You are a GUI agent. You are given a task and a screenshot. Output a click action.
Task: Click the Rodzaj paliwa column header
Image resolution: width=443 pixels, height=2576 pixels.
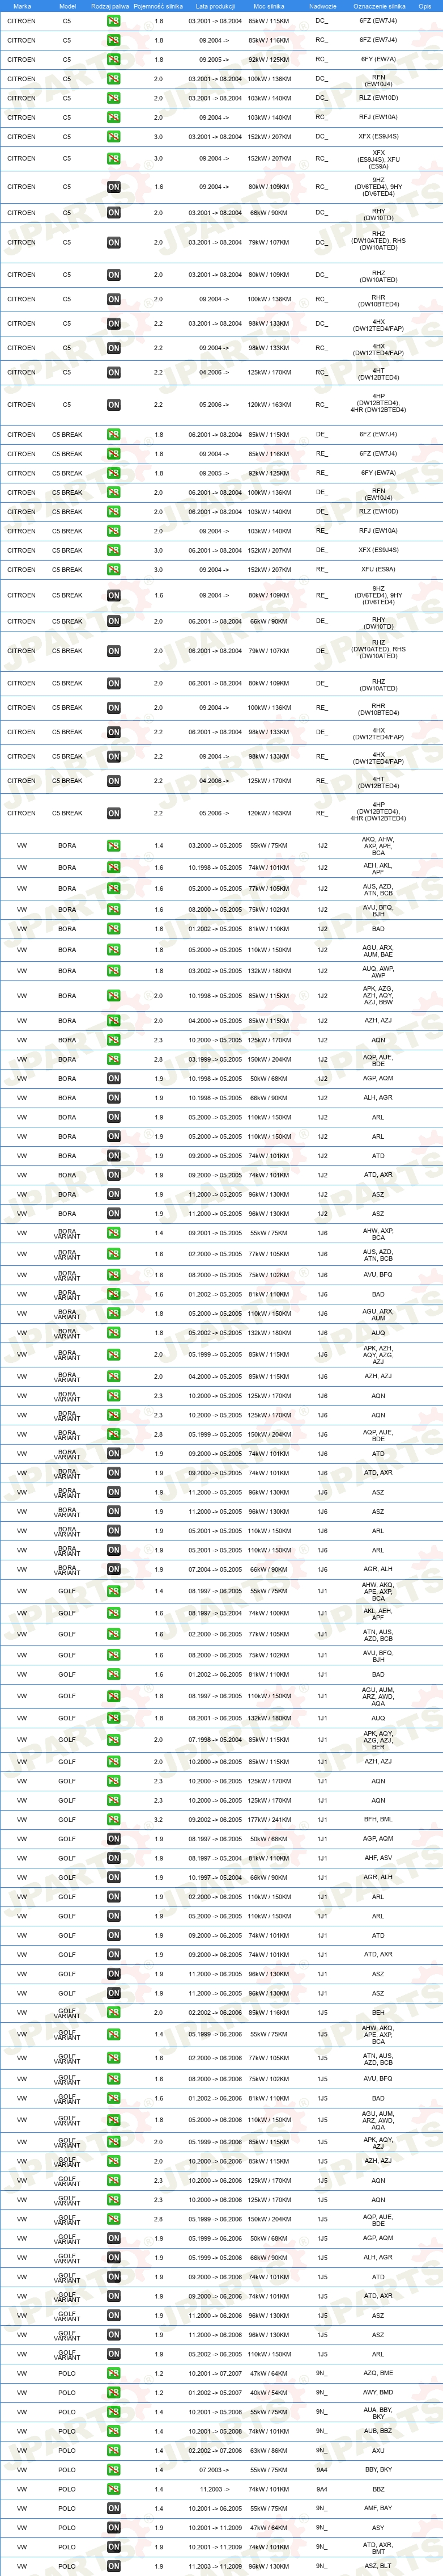(110, 6)
